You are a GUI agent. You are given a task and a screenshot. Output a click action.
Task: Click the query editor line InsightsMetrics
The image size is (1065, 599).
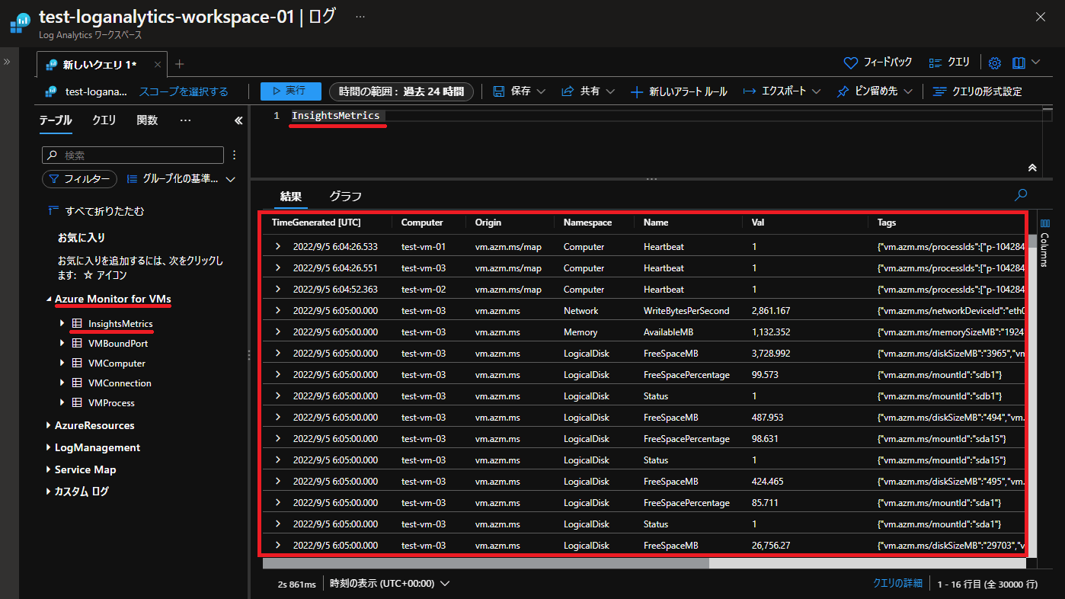point(335,116)
